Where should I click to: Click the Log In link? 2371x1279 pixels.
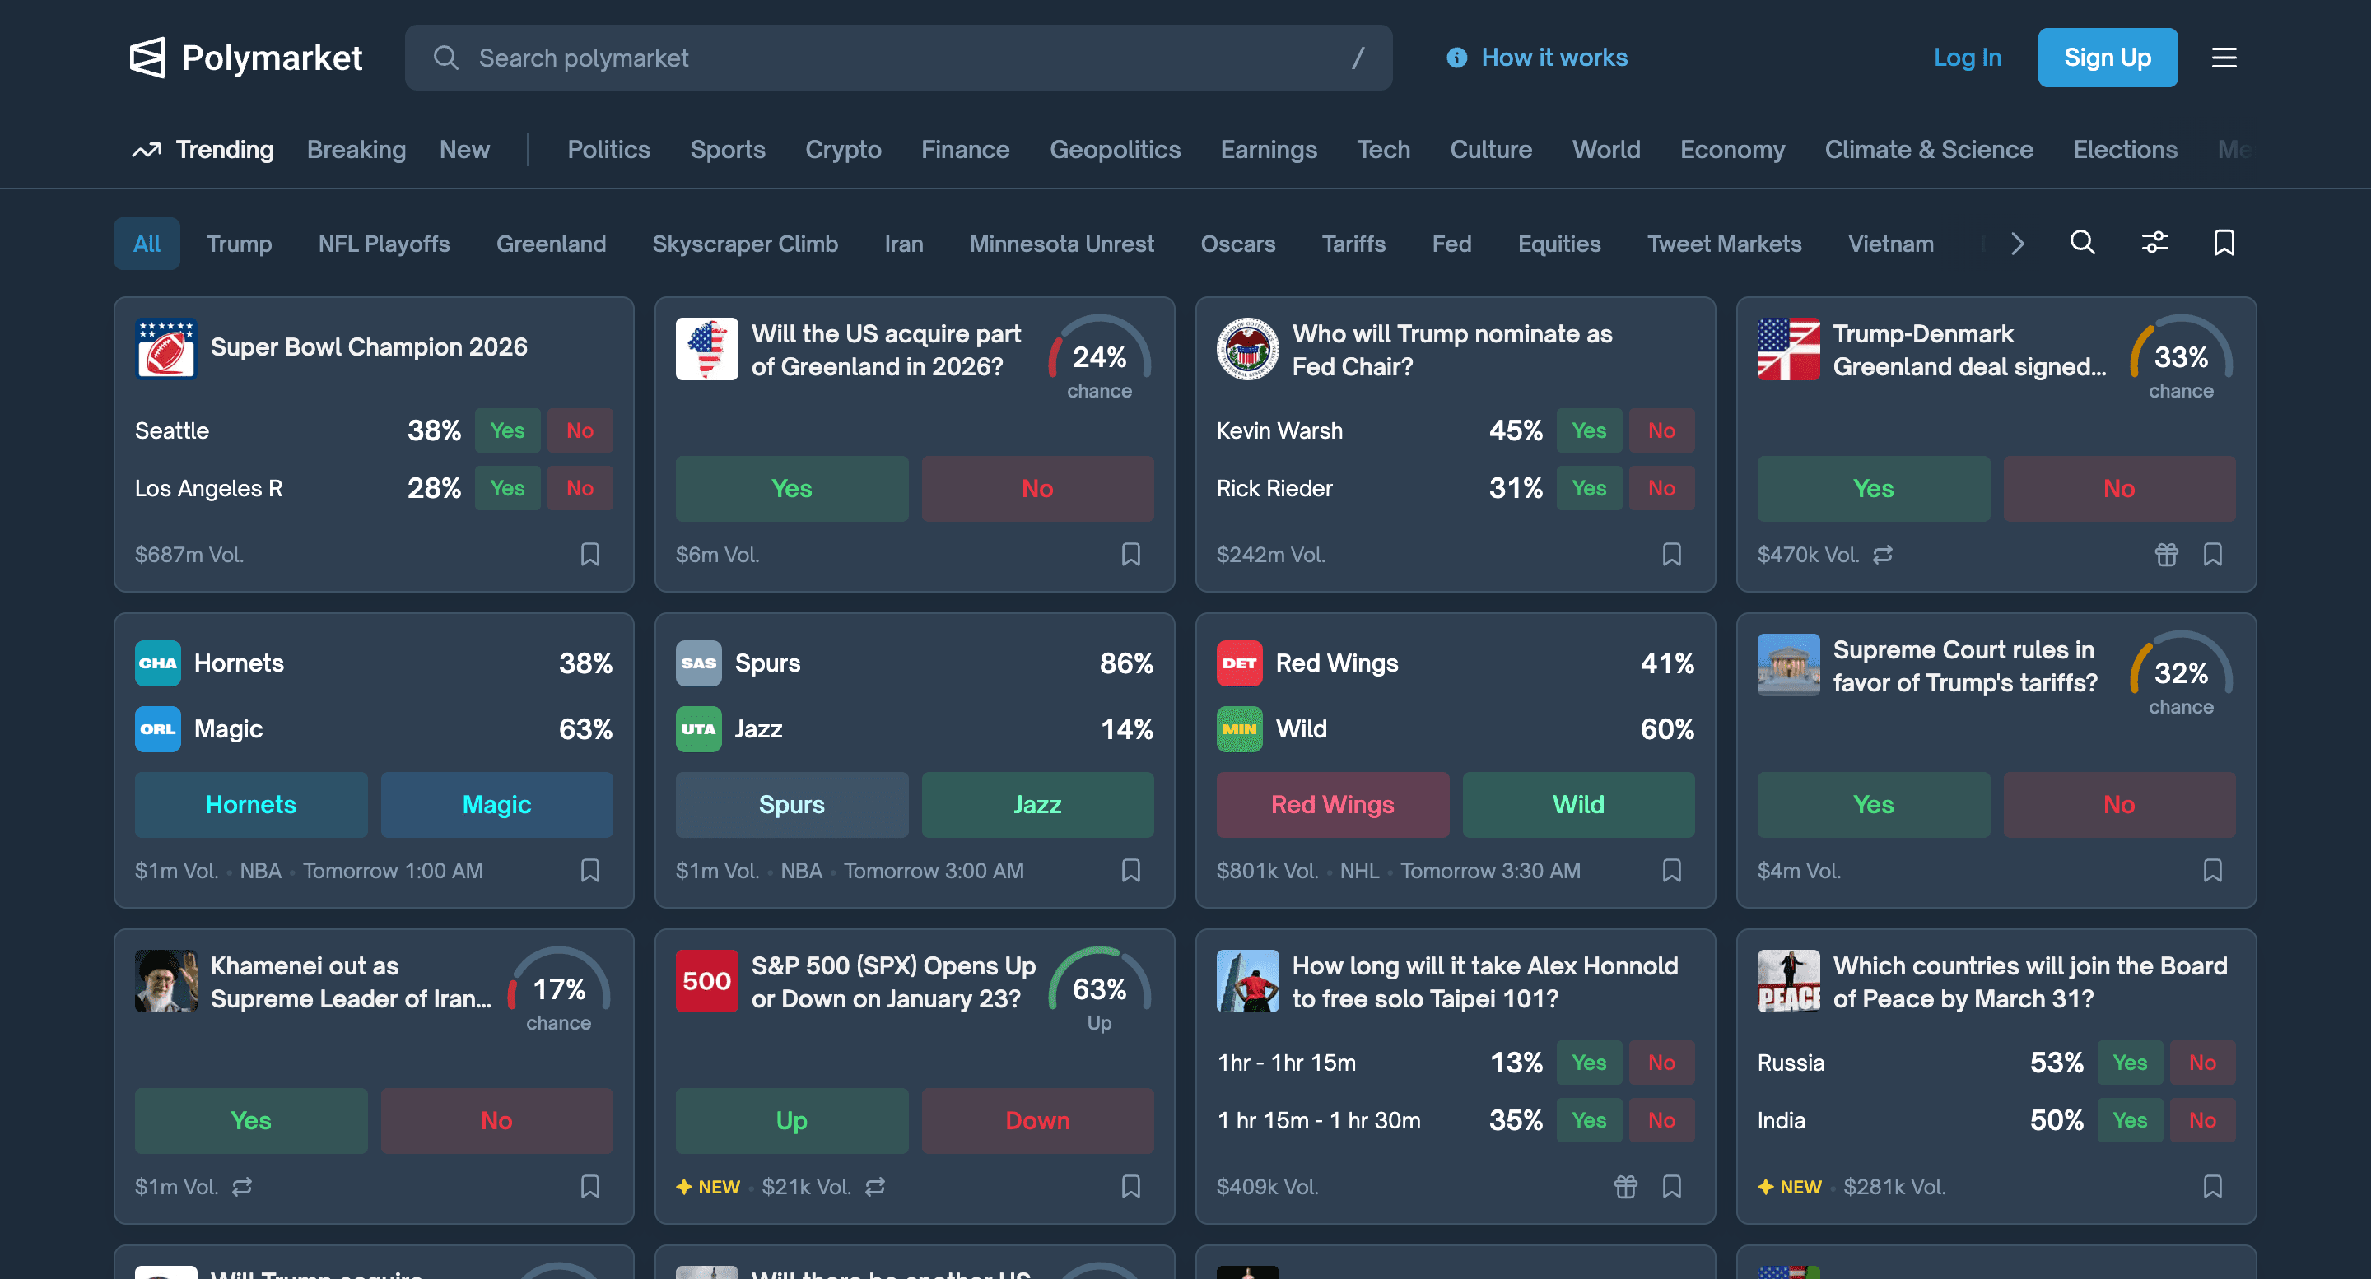1967,57
